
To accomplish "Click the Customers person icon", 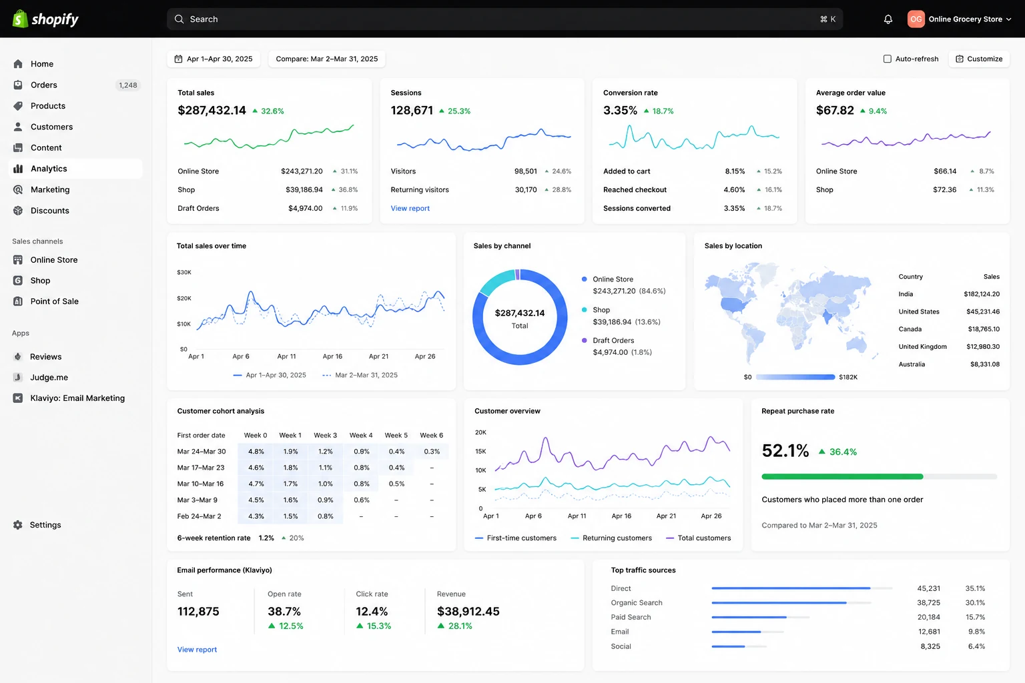I will tap(18, 127).
